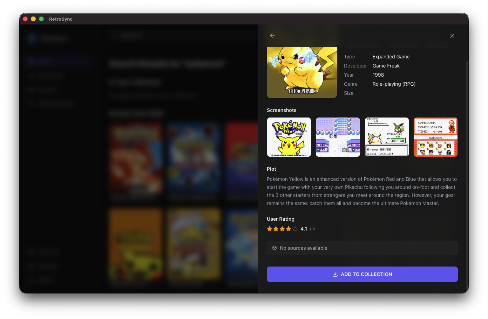Go back using the left arrow icon

click(272, 36)
